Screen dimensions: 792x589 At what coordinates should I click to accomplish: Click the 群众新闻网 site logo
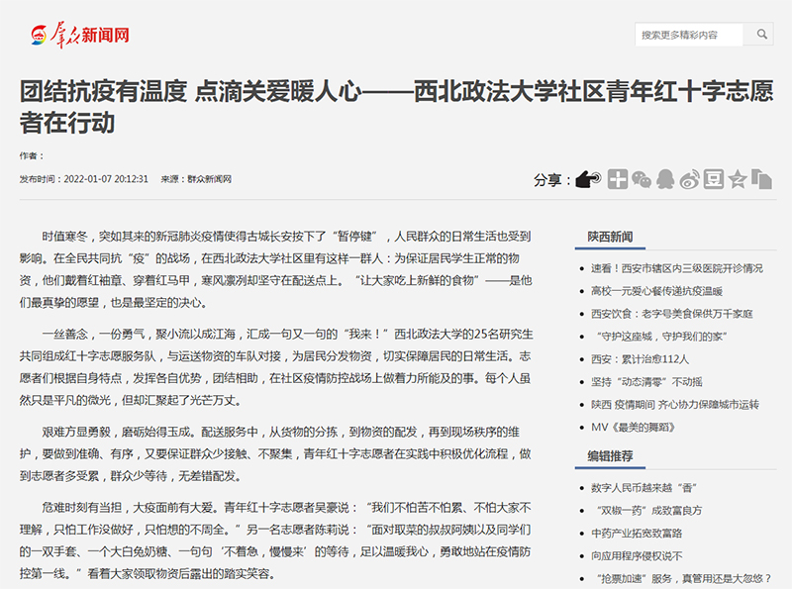79,36
